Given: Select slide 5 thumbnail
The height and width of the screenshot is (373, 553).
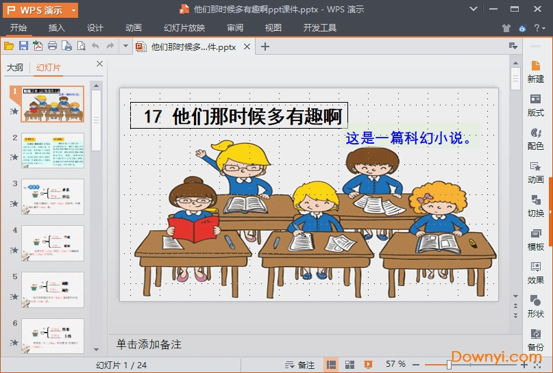Looking at the screenshot, I should point(53,290).
